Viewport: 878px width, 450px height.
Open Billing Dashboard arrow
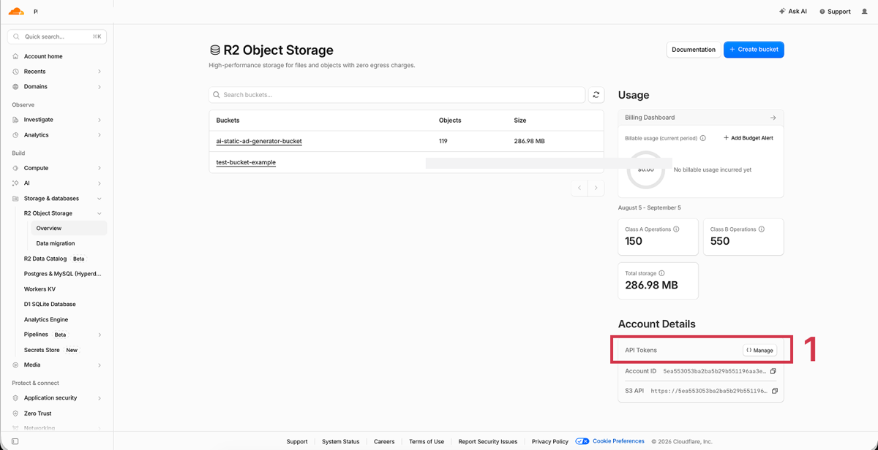(x=773, y=118)
